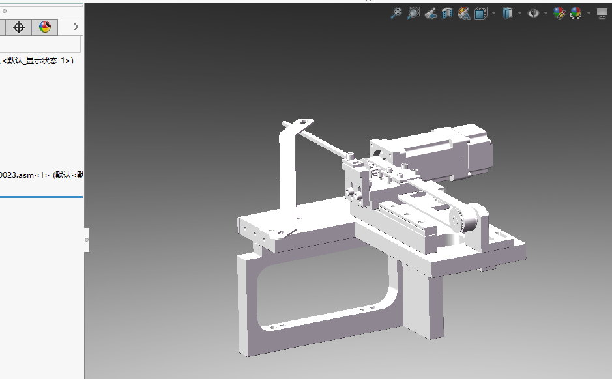The height and width of the screenshot is (379, 612).
Task: Return to the Previous View
Action: (x=430, y=14)
